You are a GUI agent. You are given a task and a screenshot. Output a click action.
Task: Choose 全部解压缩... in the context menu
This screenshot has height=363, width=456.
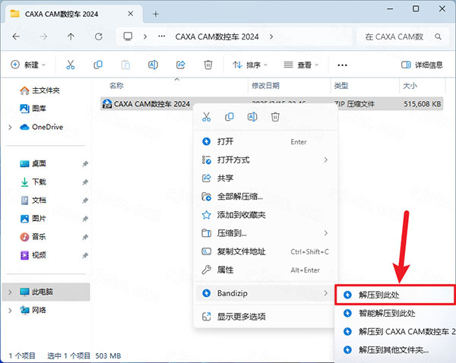click(265, 197)
